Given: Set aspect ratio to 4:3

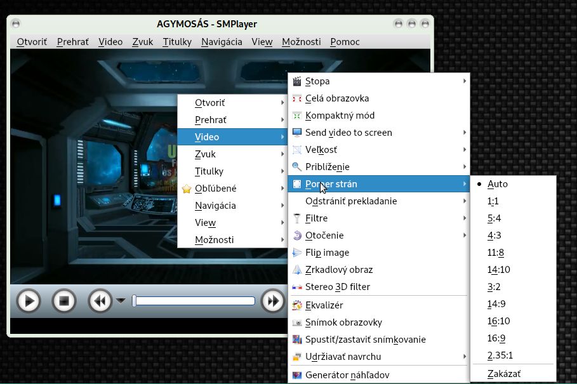Looking at the screenshot, I should point(495,235).
